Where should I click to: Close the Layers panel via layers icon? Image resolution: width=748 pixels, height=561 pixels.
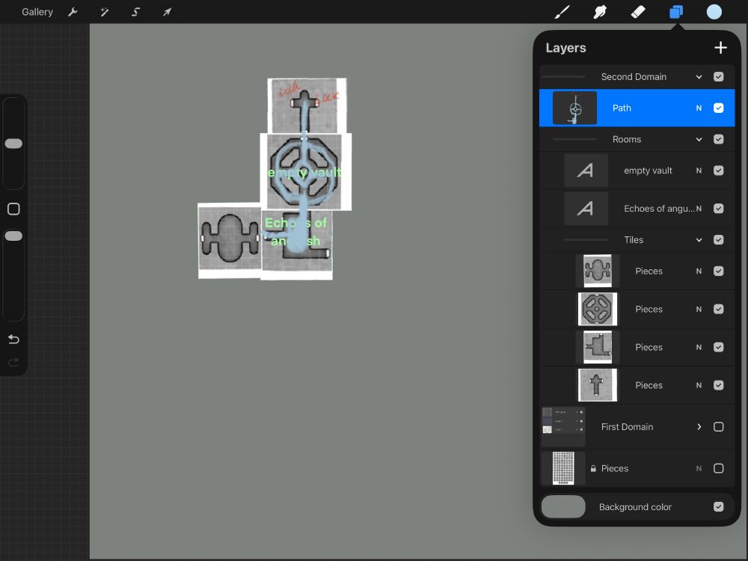676,12
